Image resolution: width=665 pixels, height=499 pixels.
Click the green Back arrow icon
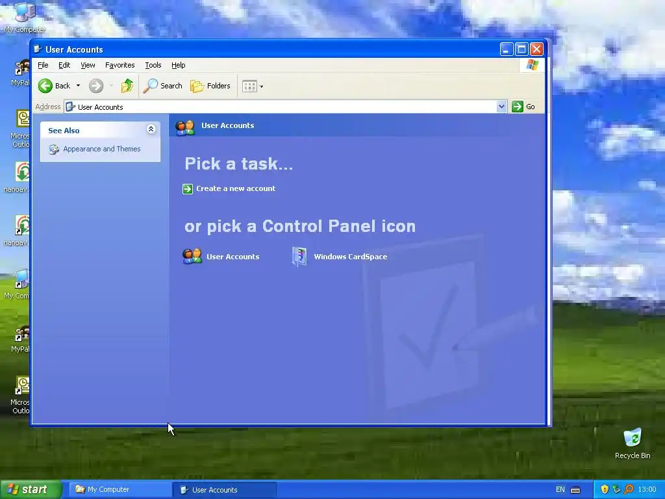coord(45,86)
